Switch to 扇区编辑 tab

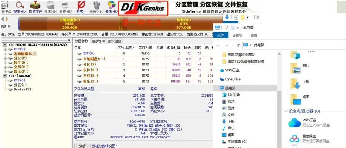[x=115, y=41]
